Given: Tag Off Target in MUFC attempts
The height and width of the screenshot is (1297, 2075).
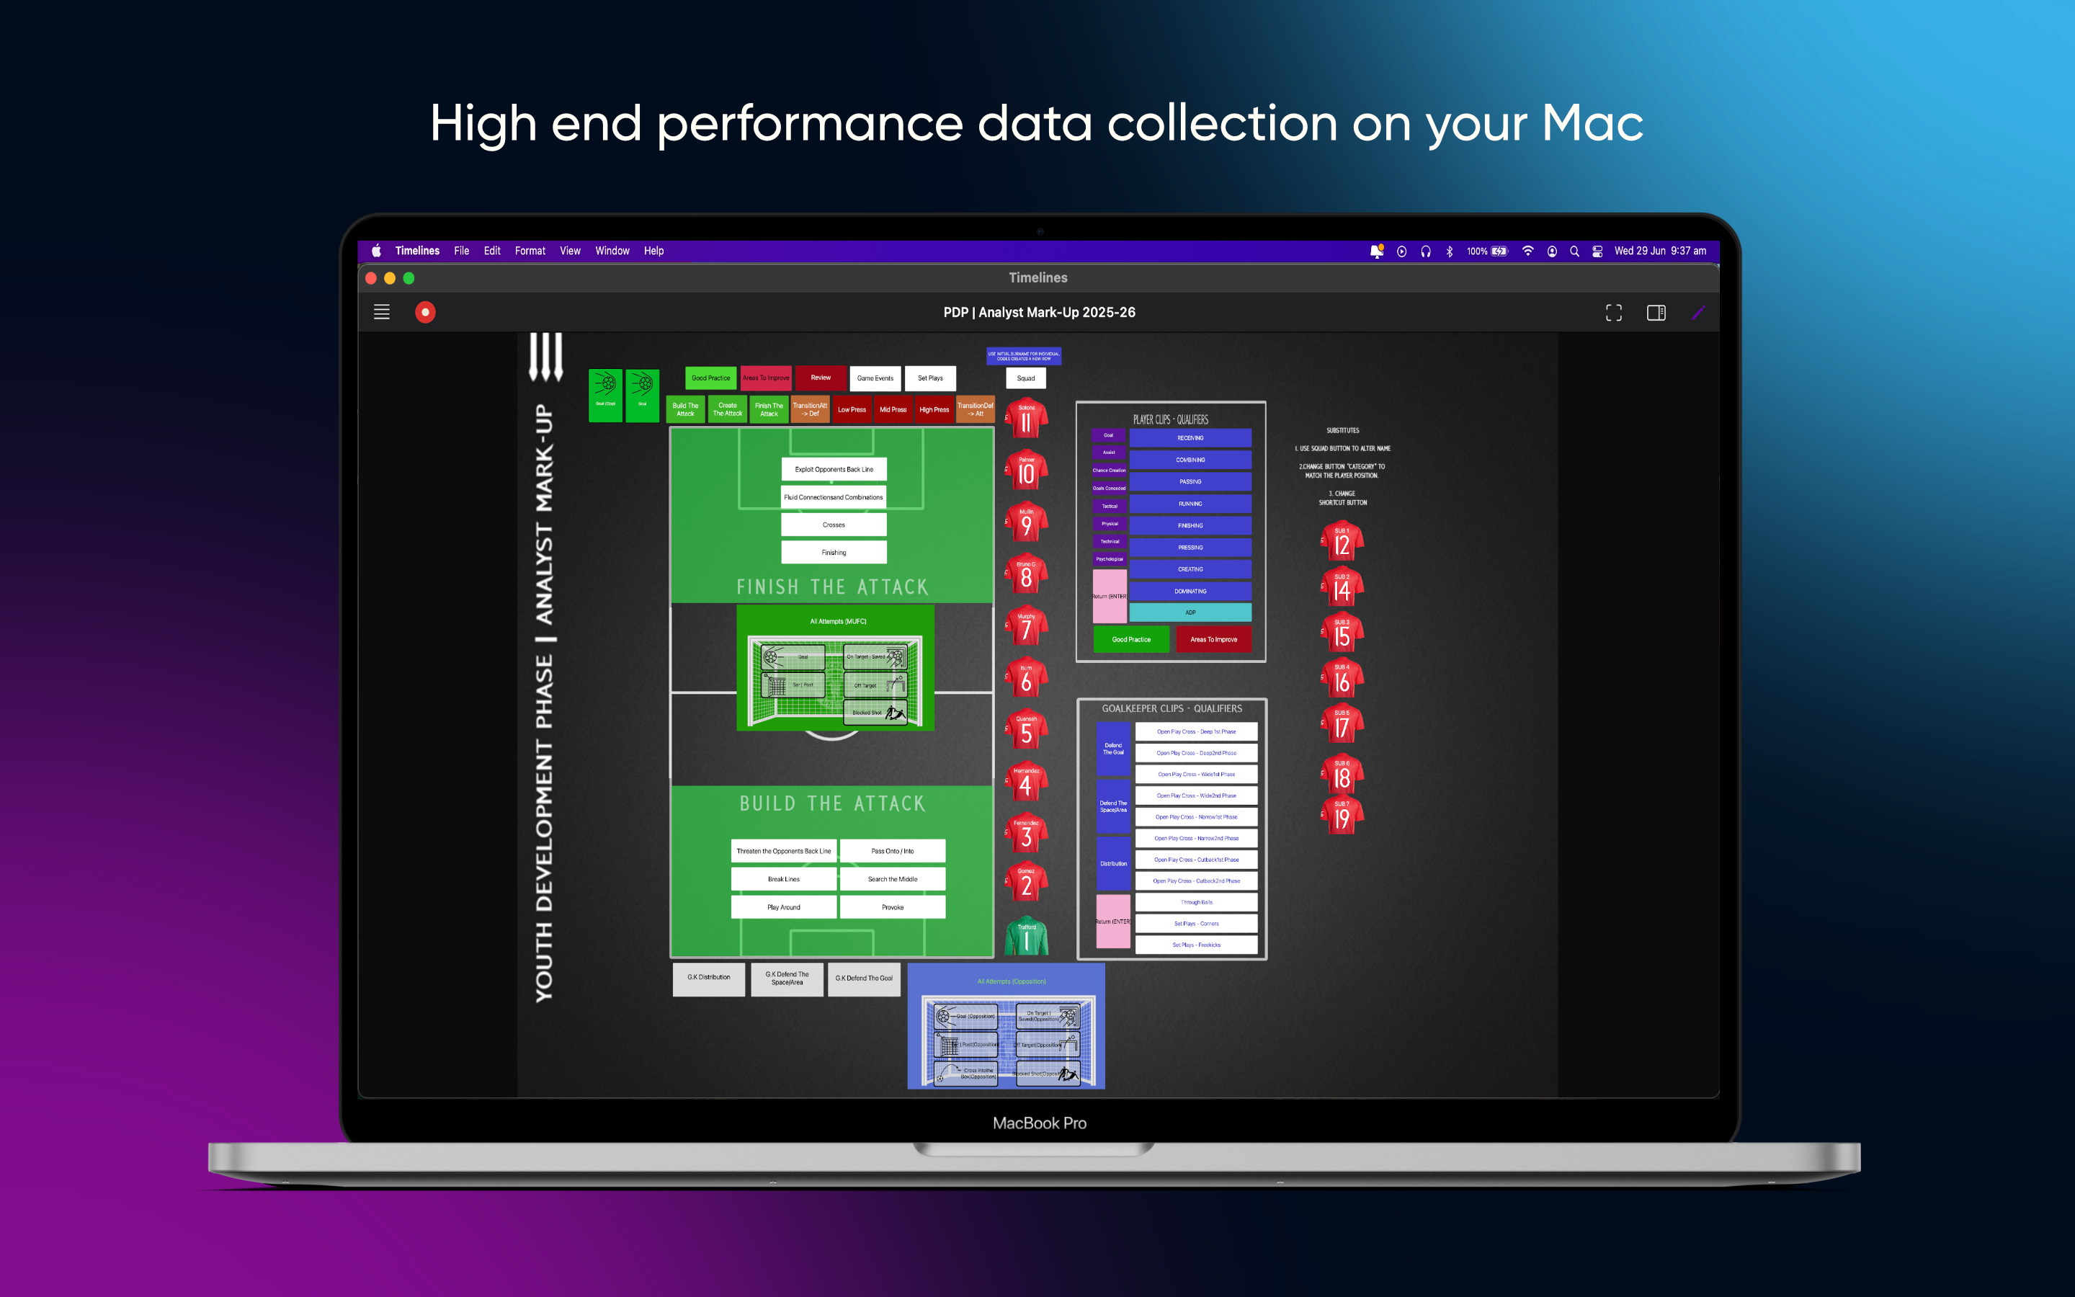Looking at the screenshot, I should [x=875, y=685].
